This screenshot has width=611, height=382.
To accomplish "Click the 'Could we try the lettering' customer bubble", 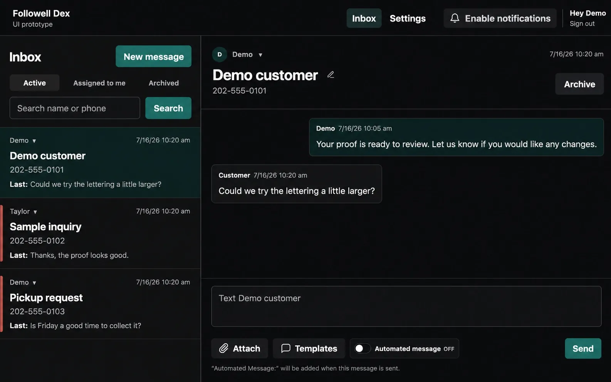I will (297, 184).
